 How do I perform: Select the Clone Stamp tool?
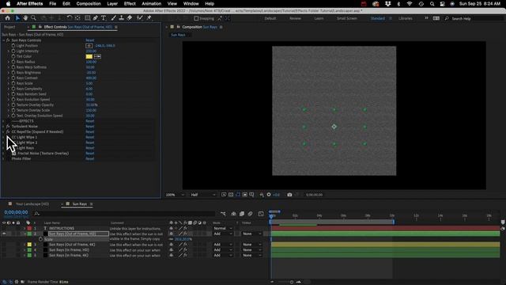pos(121,18)
